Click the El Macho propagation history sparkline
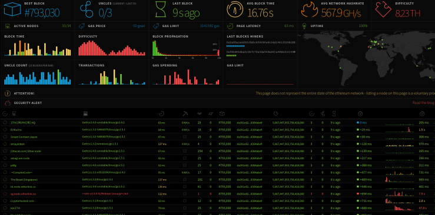The image size is (435, 215). (x=400, y=129)
